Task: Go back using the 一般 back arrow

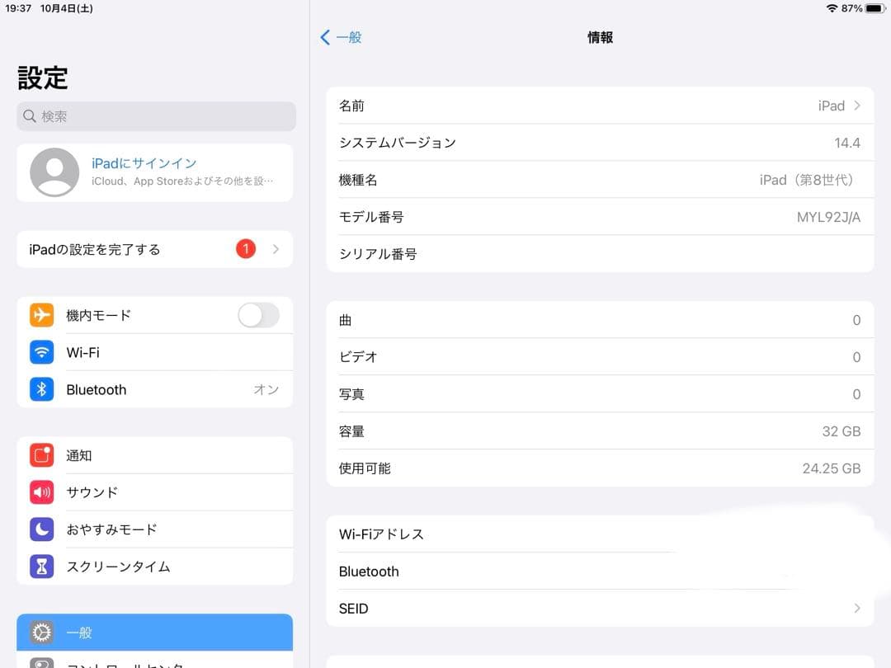Action: point(342,37)
